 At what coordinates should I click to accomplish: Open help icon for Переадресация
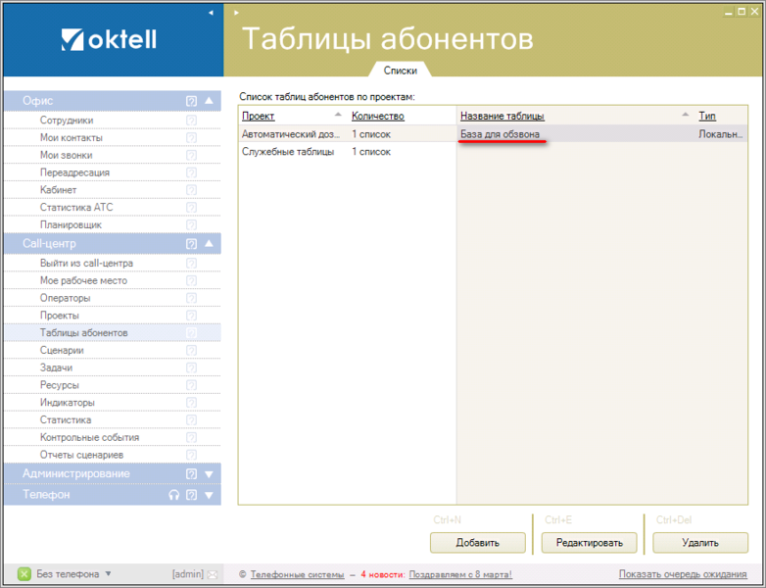(192, 172)
